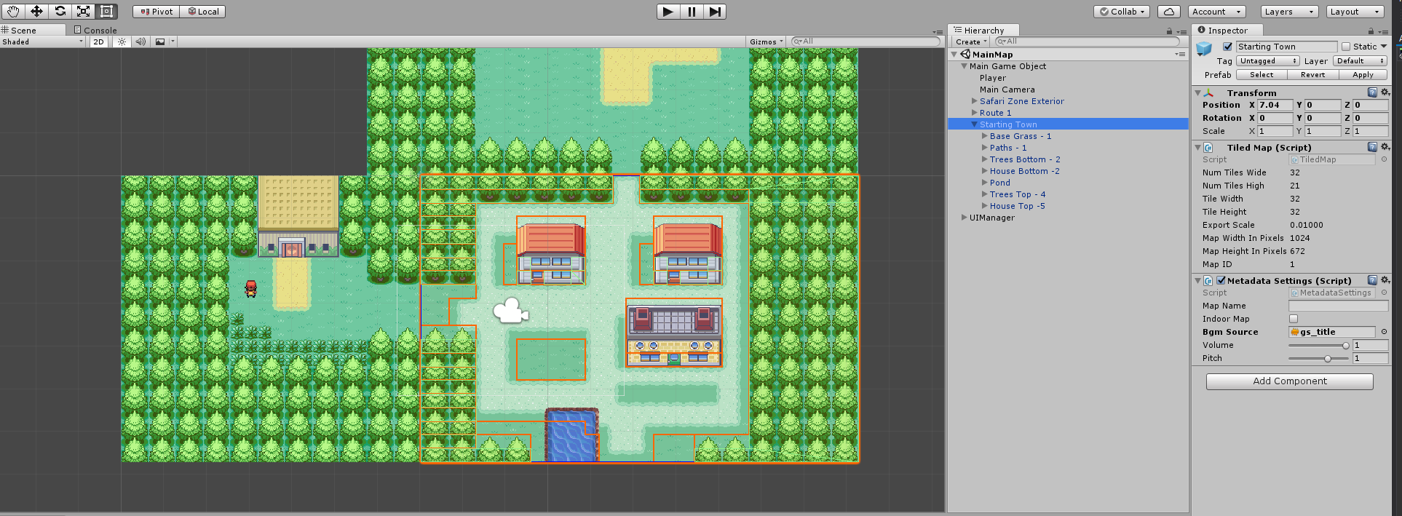Select the Rotate tool
Image resolution: width=1402 pixels, height=516 pixels.
tap(60, 12)
